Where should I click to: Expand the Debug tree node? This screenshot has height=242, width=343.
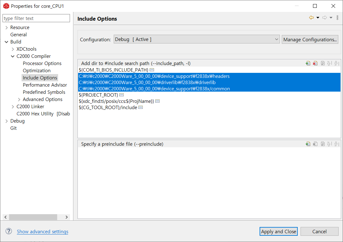[x=7, y=121]
